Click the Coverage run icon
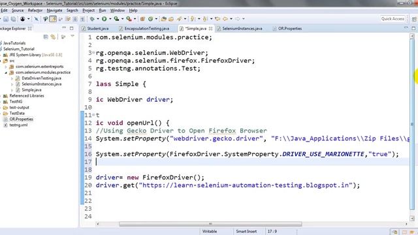 [x=116, y=19]
